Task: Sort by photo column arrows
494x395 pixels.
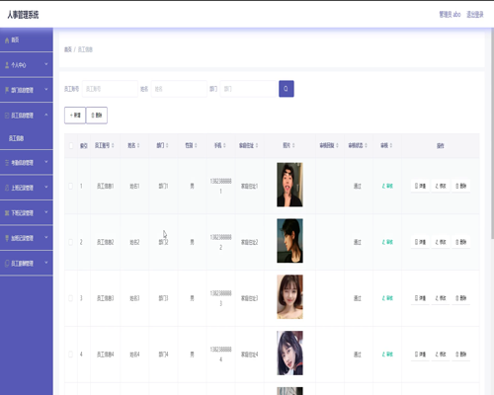Action: tap(293, 145)
